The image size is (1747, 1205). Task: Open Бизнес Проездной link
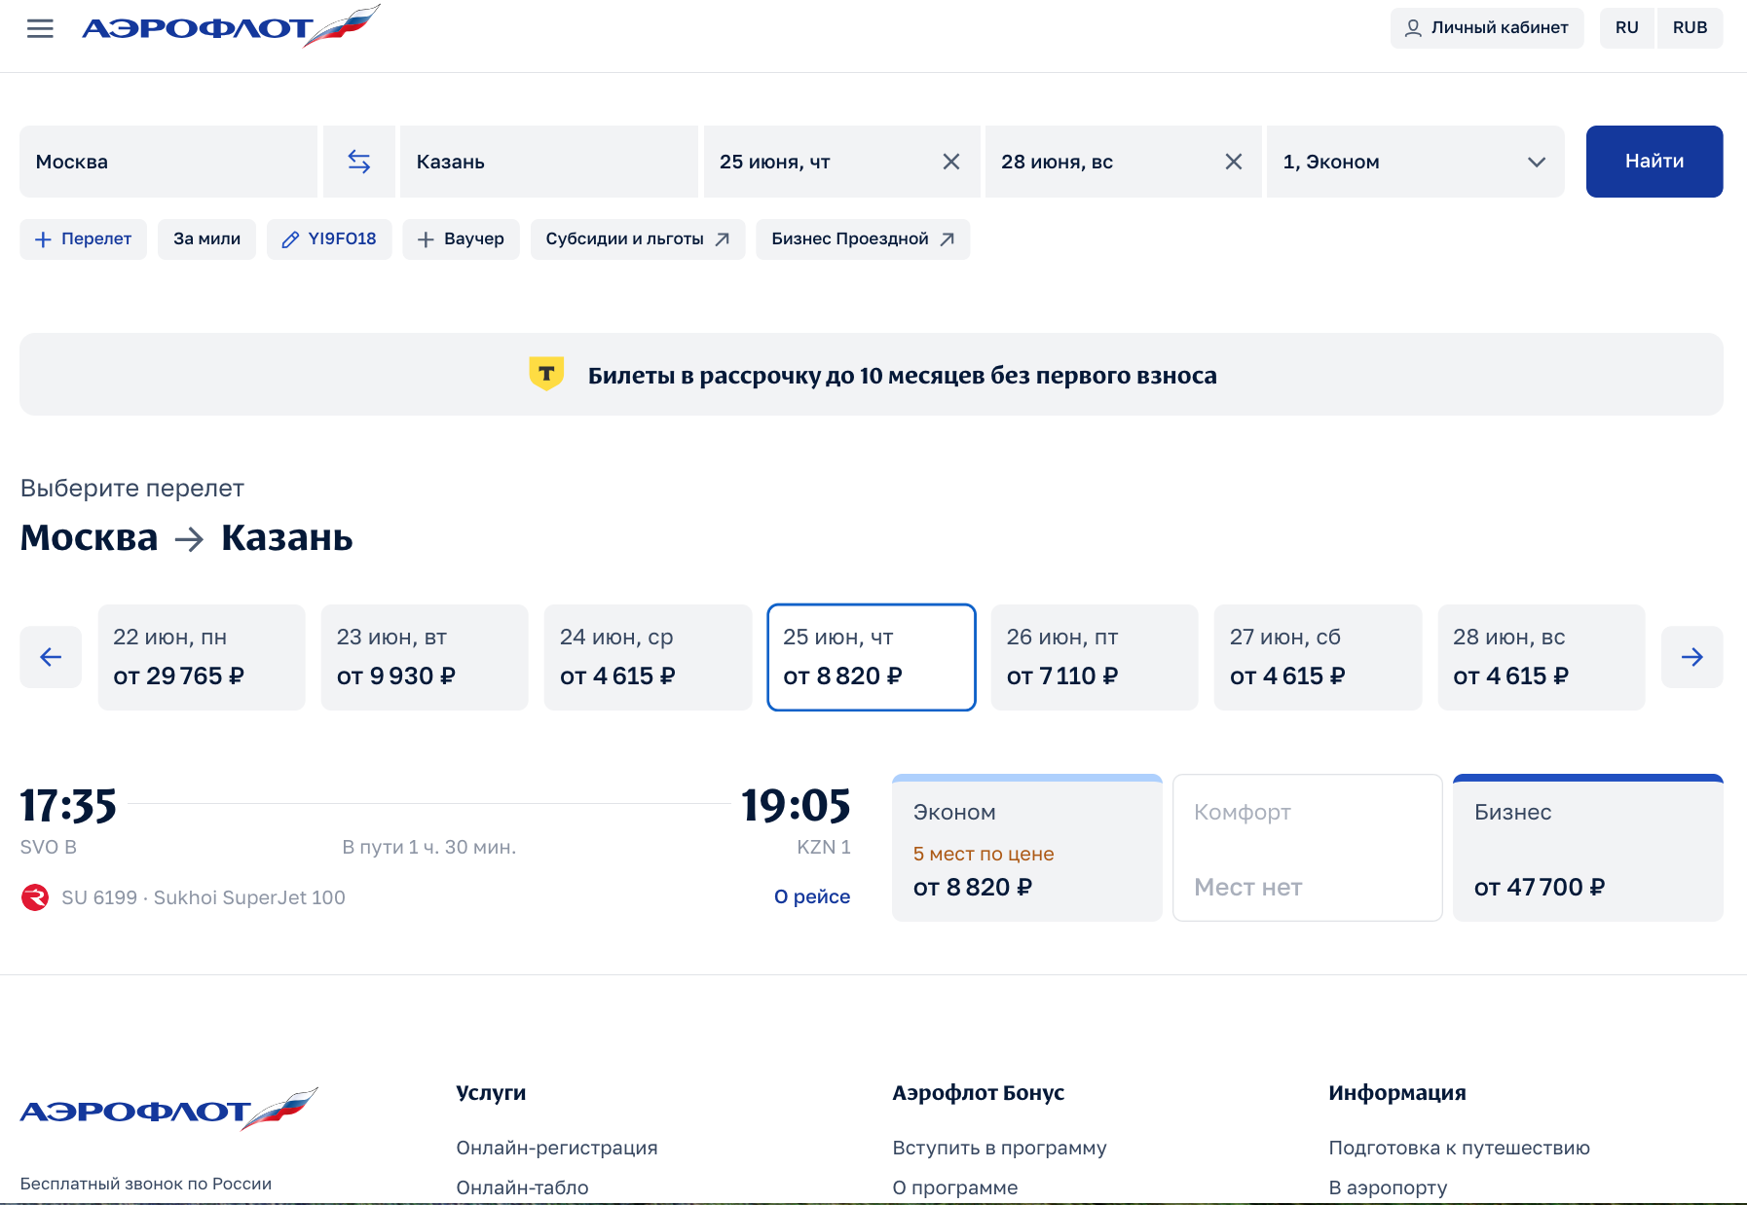[863, 239]
